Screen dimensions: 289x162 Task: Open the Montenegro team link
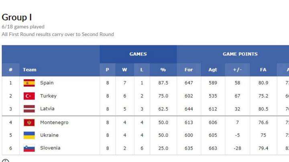(54, 122)
